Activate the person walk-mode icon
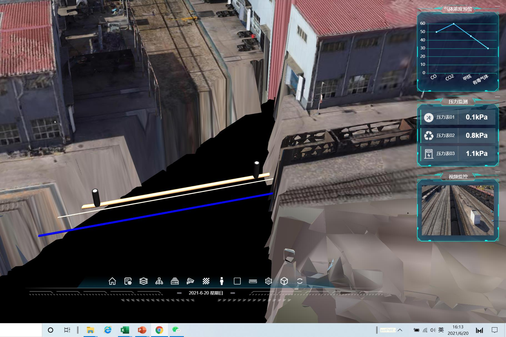This screenshot has width=506, height=337. tap(222, 281)
